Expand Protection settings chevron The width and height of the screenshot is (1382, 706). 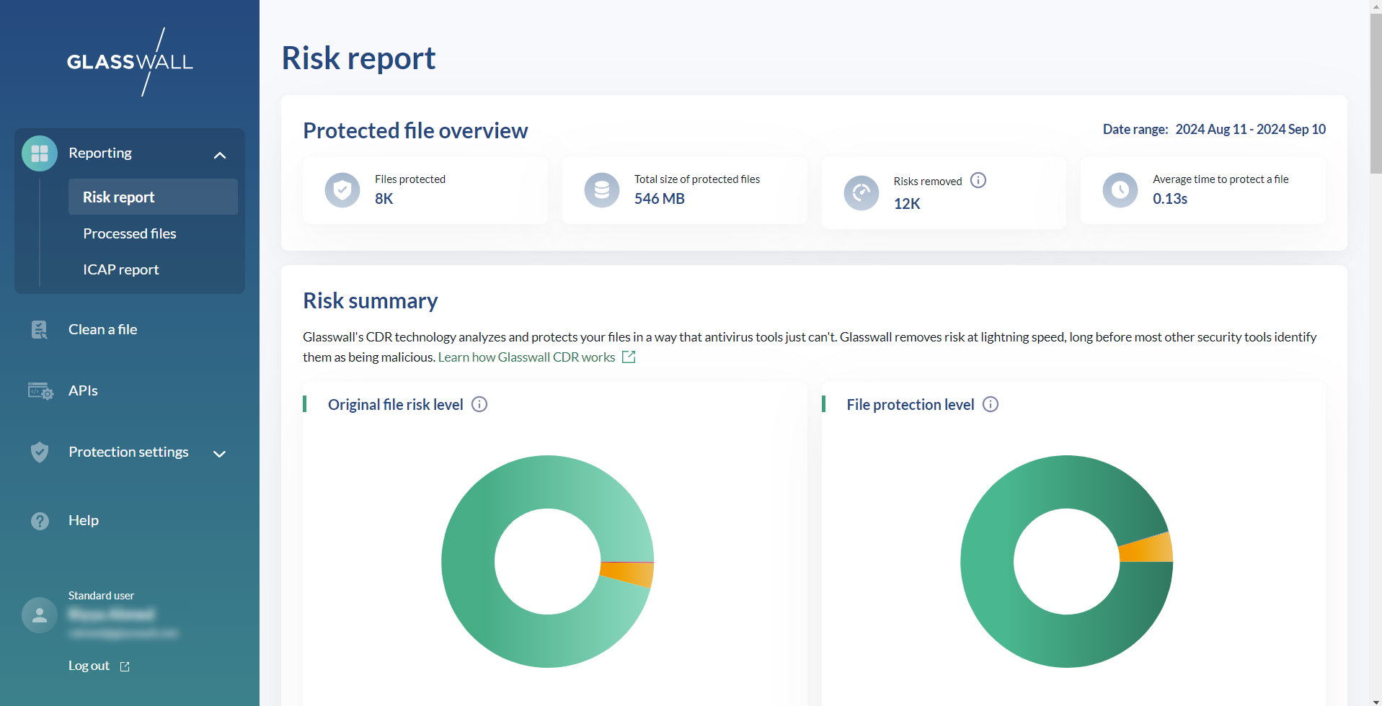[220, 453]
